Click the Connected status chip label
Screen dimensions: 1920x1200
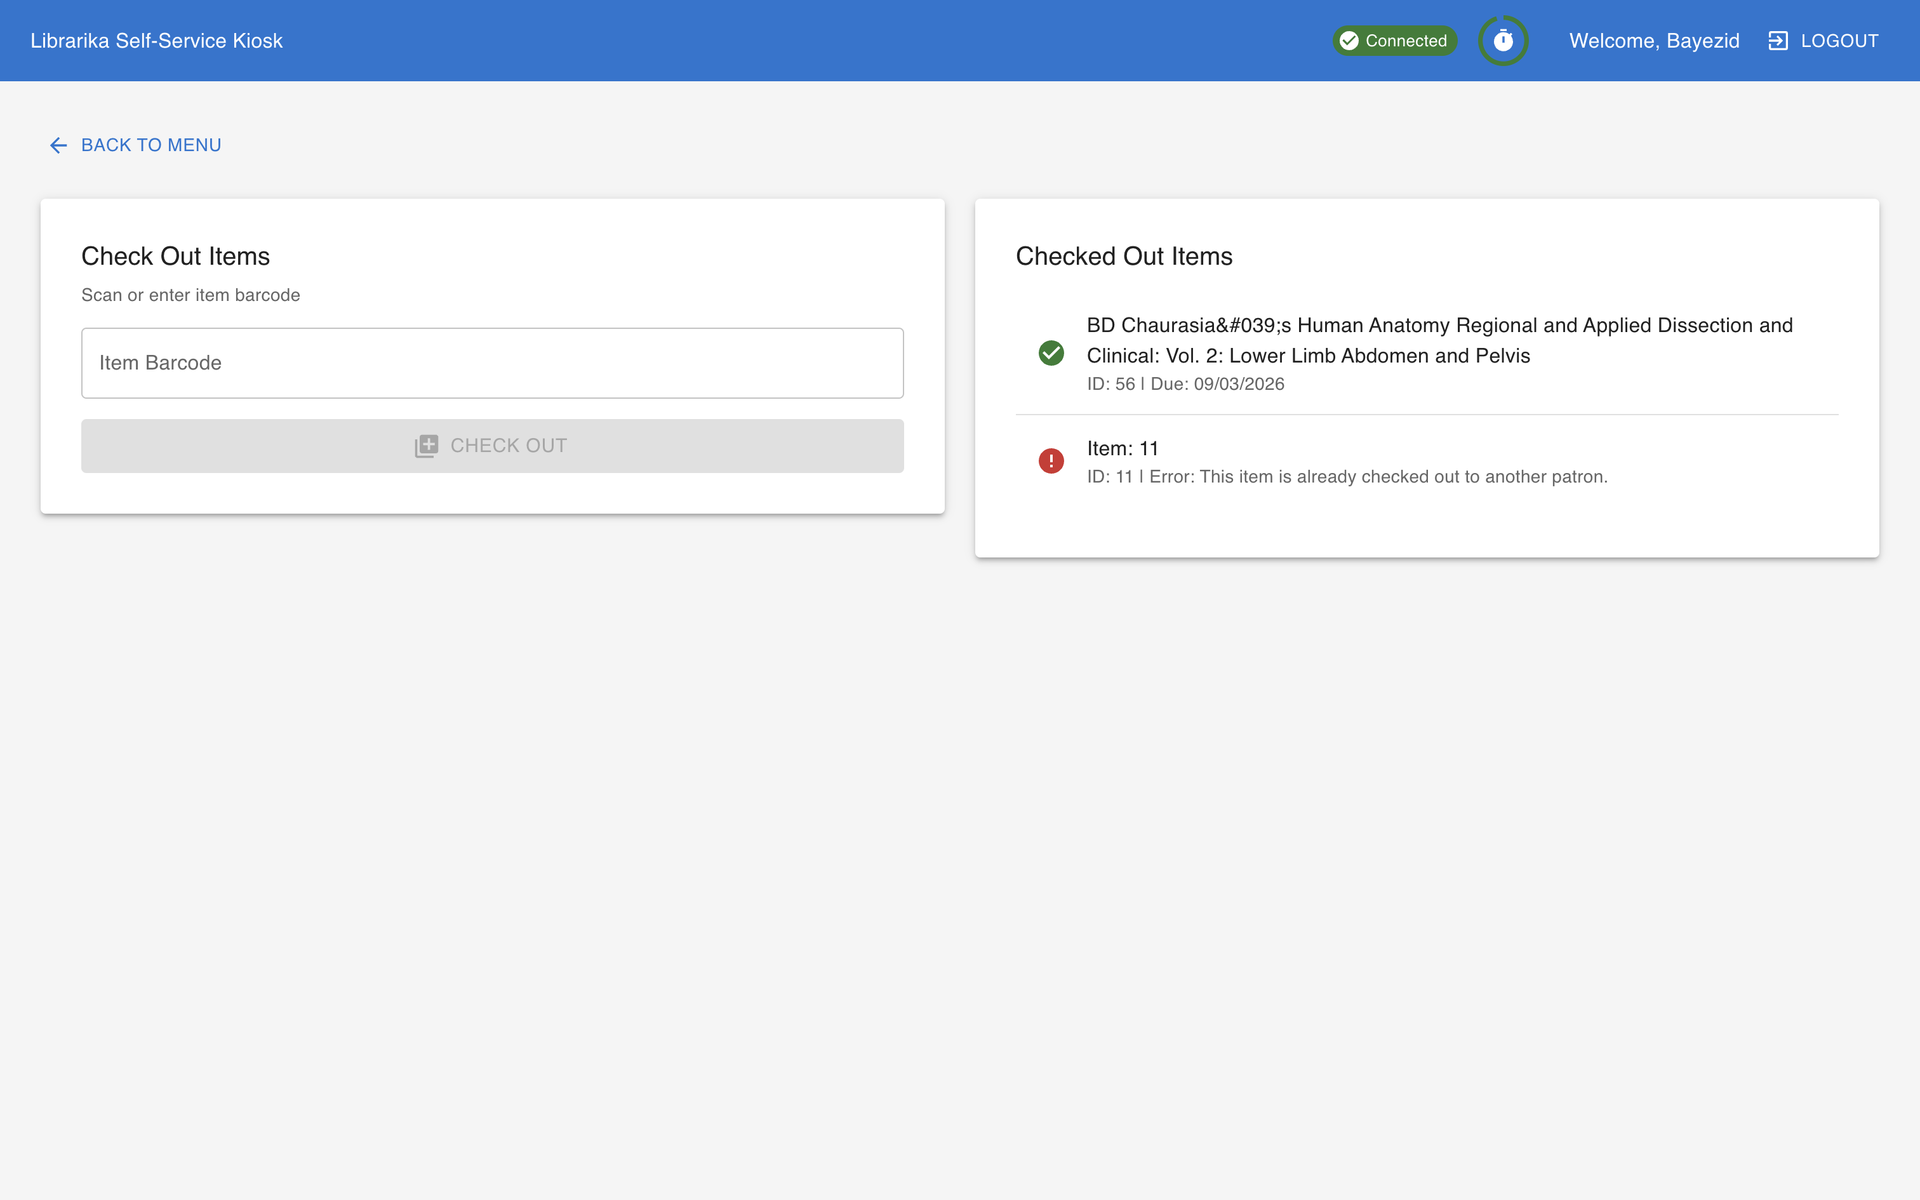coord(1405,41)
